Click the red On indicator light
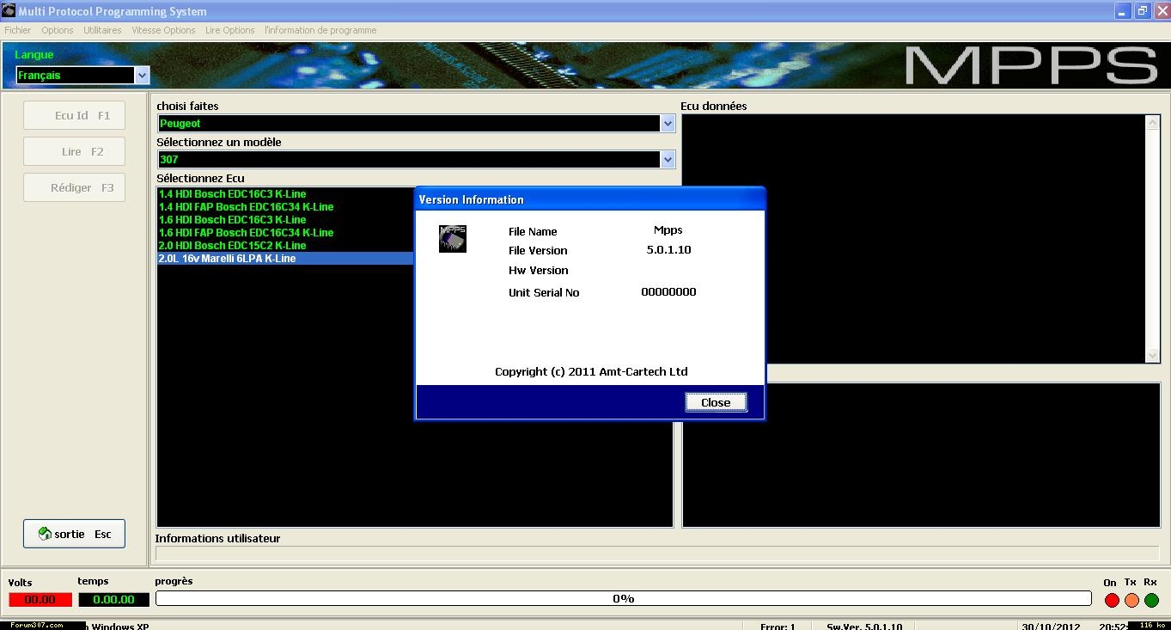The width and height of the screenshot is (1171, 630). 1112,600
